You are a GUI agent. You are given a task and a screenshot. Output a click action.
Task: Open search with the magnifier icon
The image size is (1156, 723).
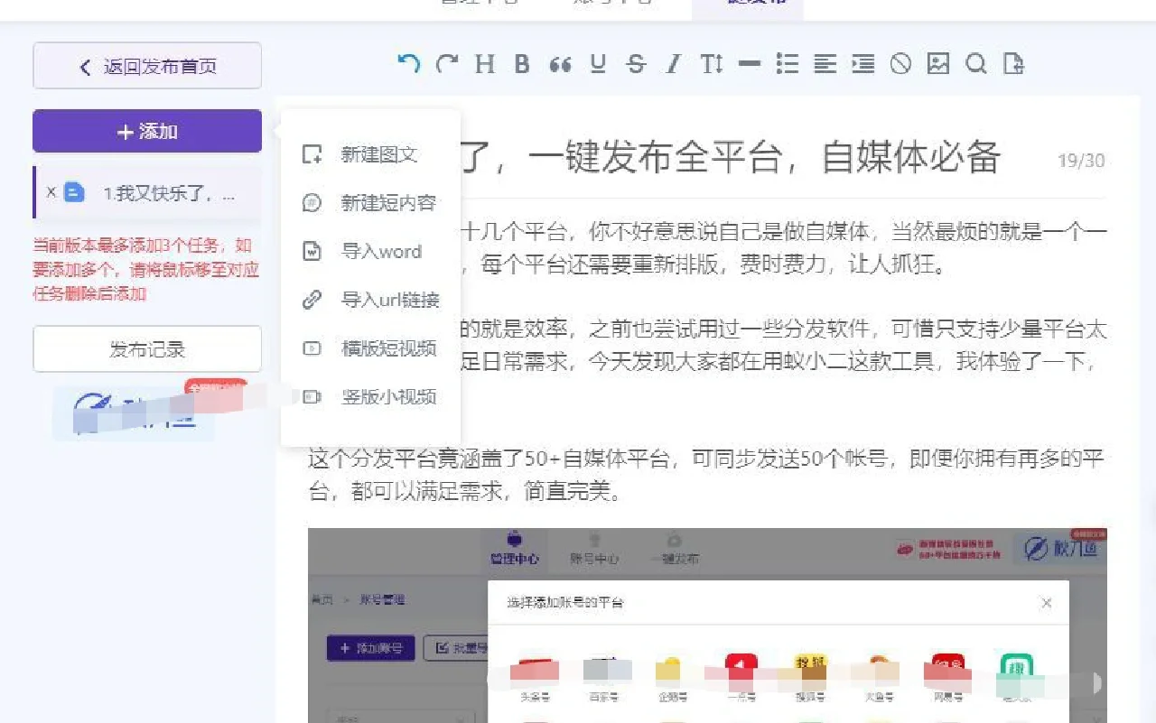(x=976, y=64)
